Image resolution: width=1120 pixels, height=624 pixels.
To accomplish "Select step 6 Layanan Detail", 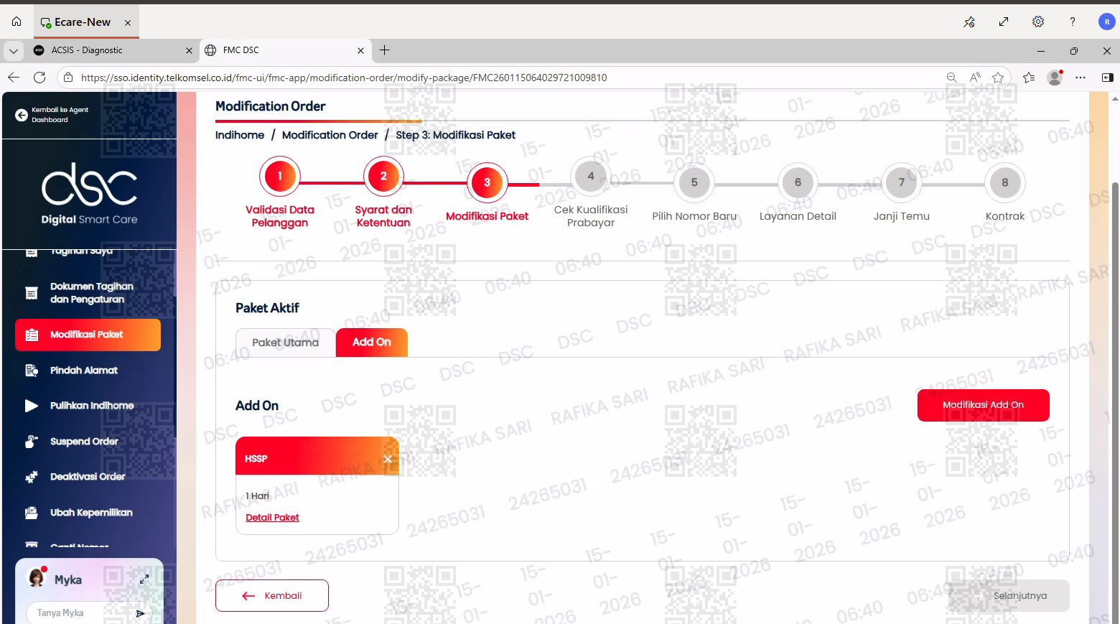I will point(798,182).
